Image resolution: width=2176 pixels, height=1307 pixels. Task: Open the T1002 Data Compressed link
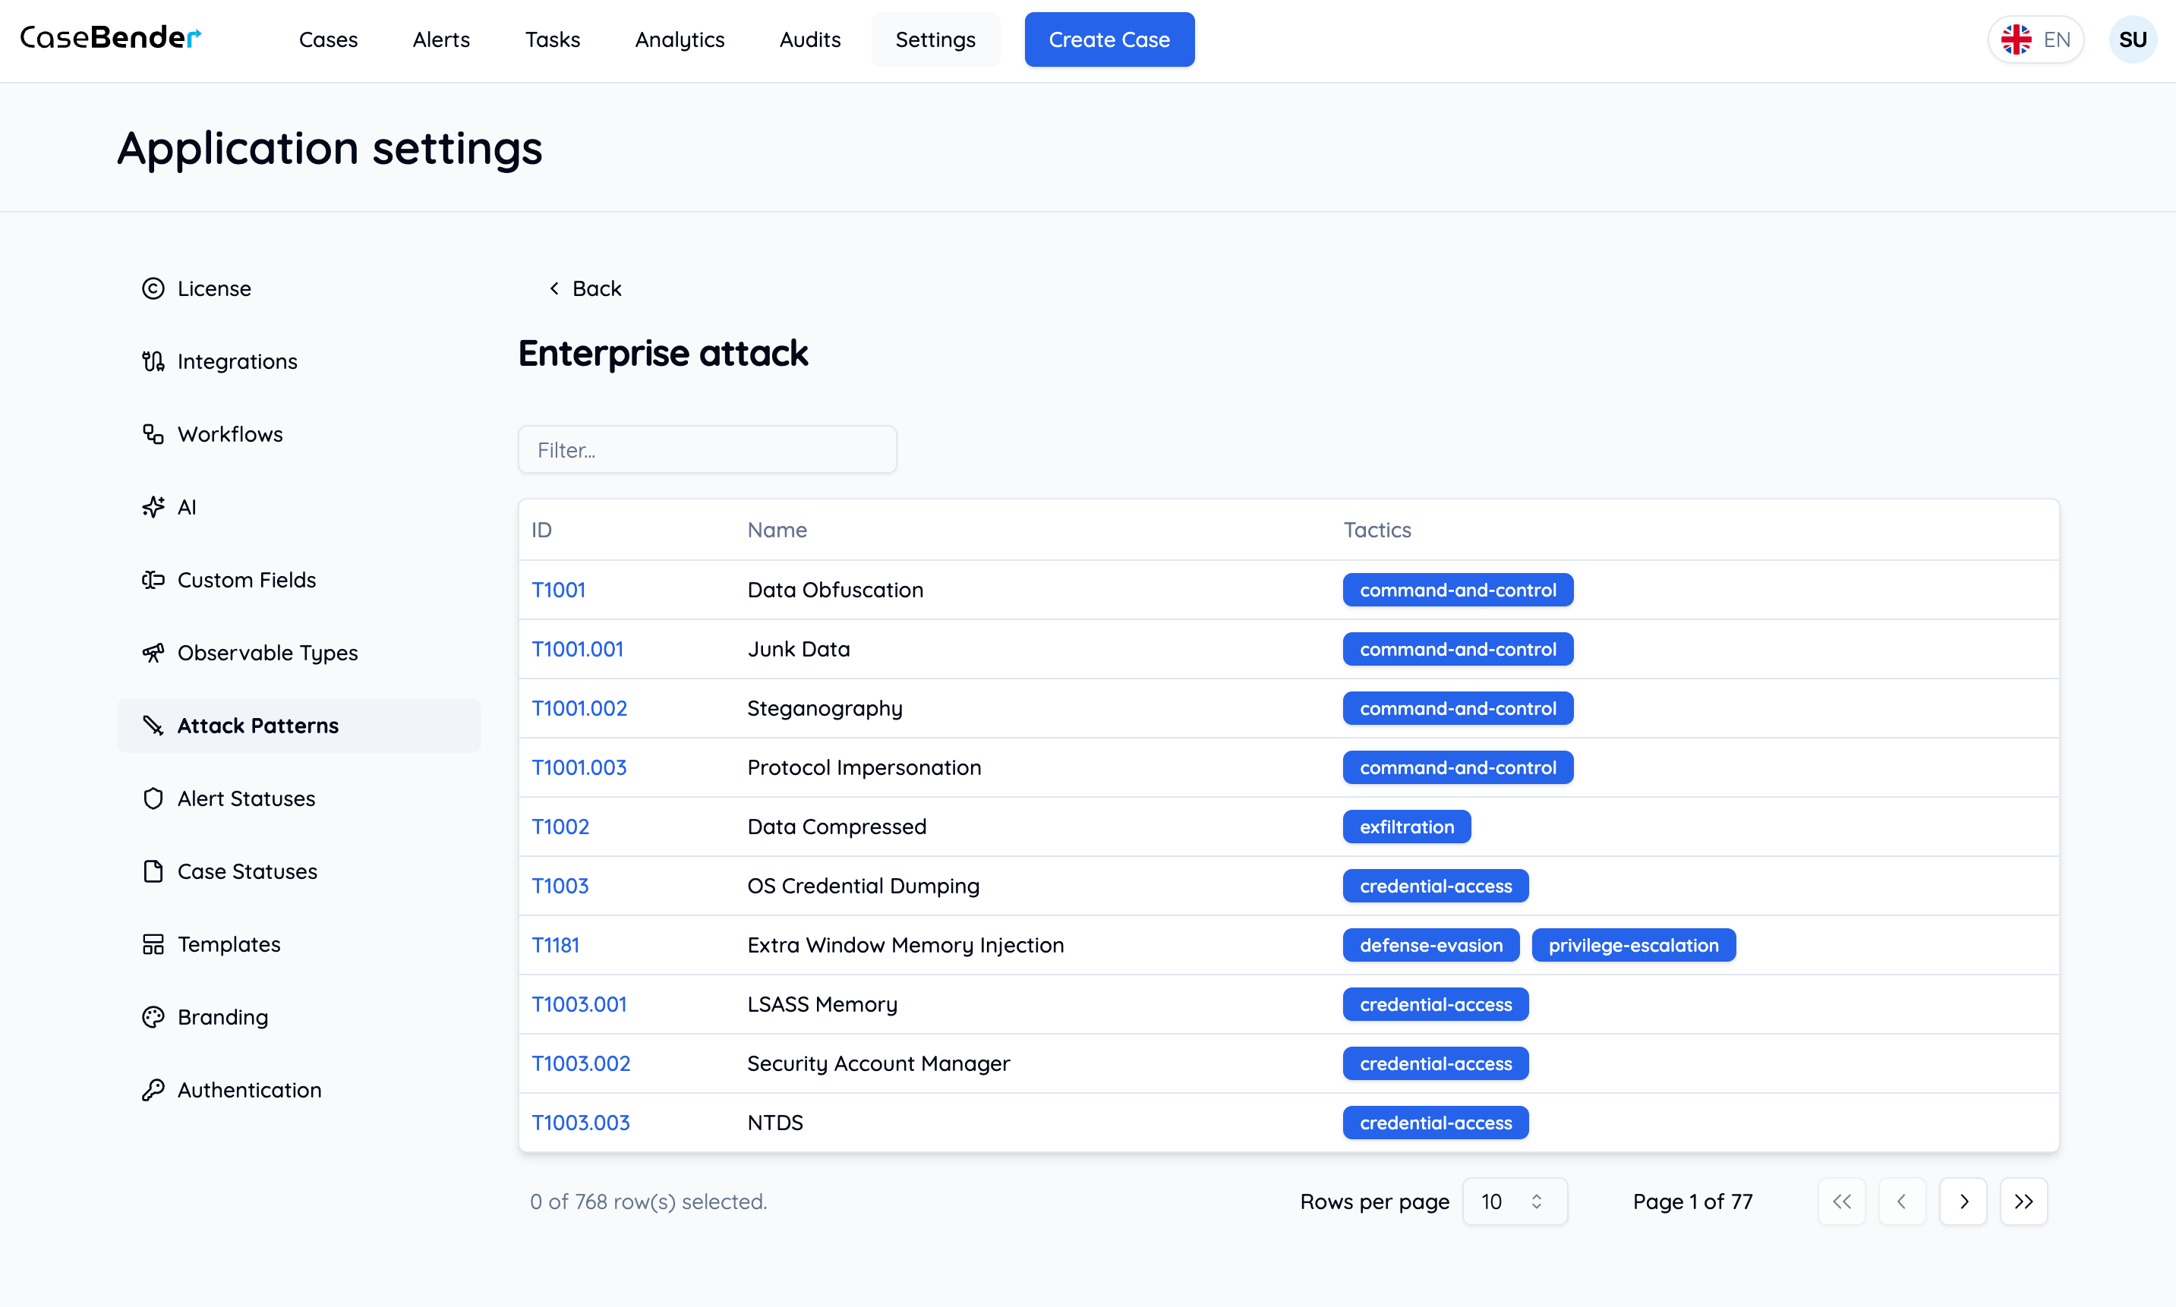[560, 827]
